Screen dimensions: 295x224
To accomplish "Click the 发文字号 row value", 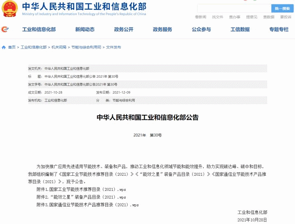I will pos(81,85).
